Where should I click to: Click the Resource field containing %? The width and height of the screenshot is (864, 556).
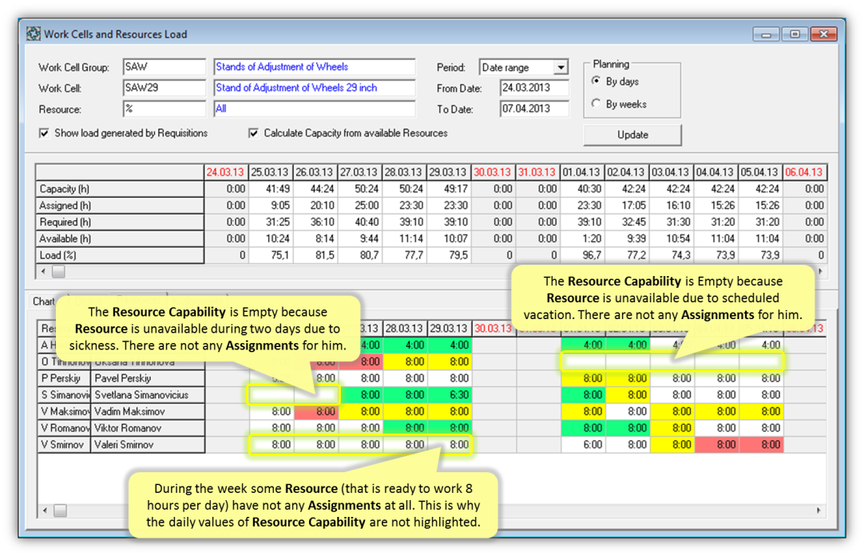pyautogui.click(x=164, y=109)
